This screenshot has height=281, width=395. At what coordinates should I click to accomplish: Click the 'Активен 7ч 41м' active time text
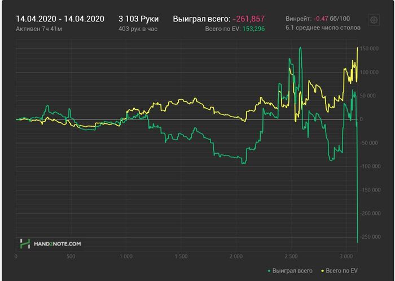coord(39,29)
